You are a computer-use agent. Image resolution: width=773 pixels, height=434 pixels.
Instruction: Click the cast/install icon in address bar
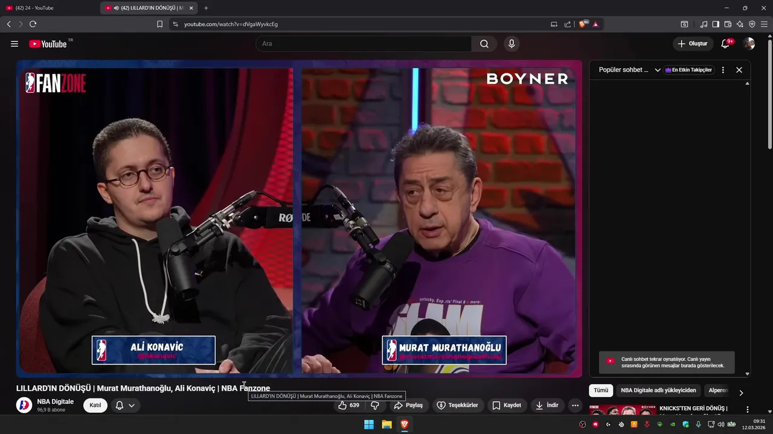[x=554, y=24]
